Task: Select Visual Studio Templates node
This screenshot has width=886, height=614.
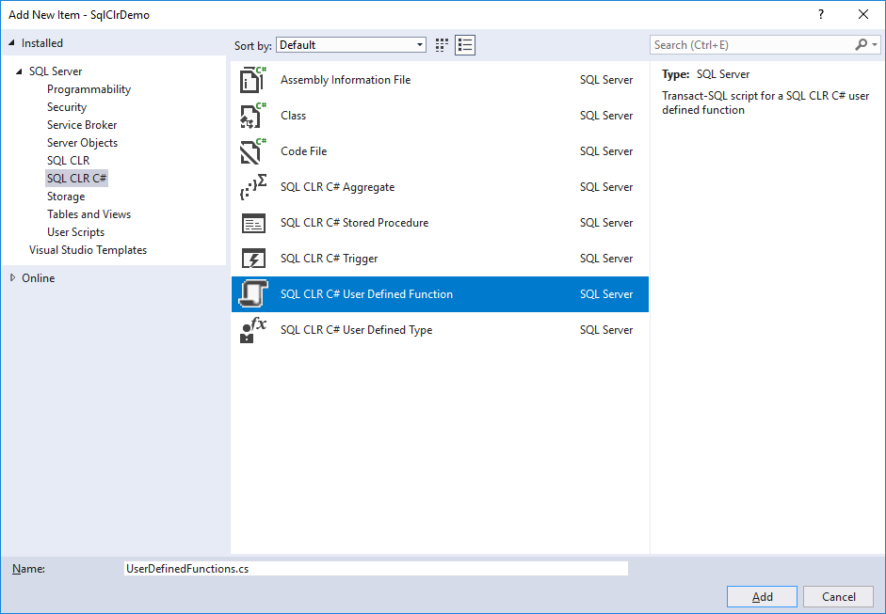Action: pos(89,250)
